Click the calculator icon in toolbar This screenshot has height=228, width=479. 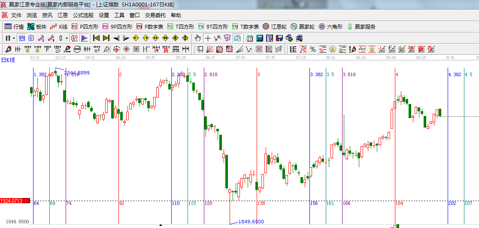[260, 38]
